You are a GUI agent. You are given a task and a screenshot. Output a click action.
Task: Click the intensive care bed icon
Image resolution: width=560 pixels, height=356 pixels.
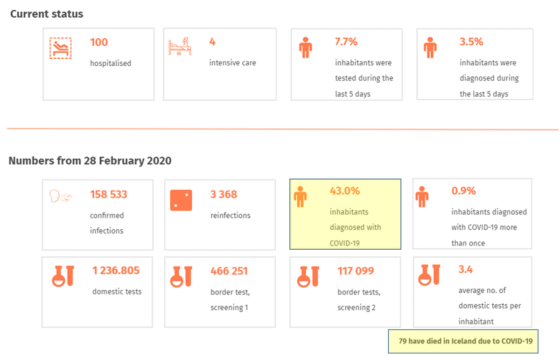coord(180,47)
